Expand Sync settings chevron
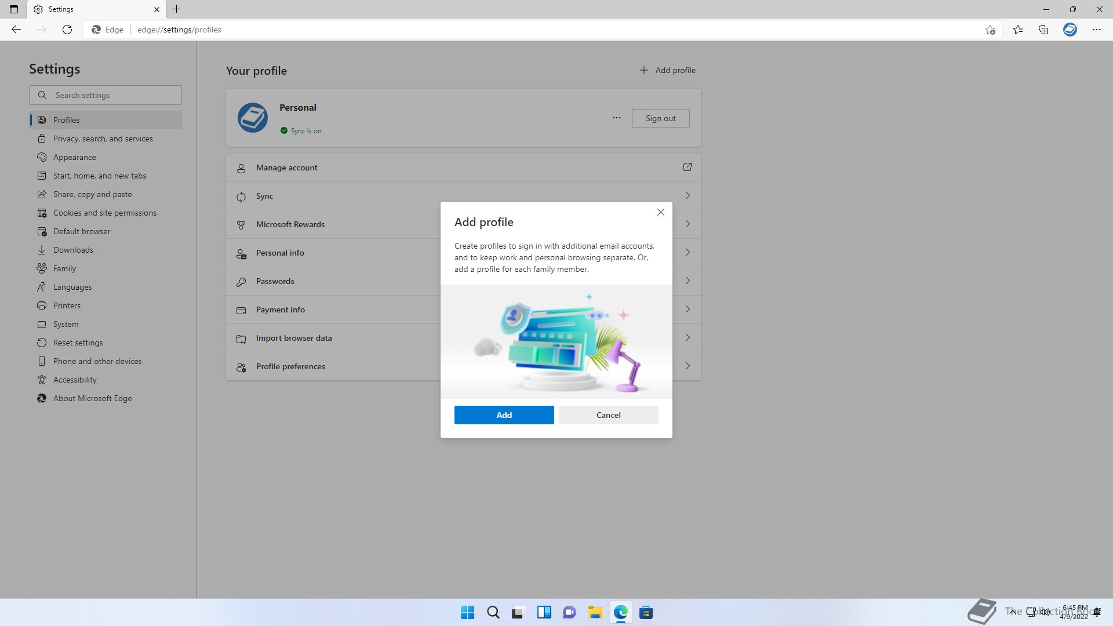The height and width of the screenshot is (626, 1113). (688, 196)
